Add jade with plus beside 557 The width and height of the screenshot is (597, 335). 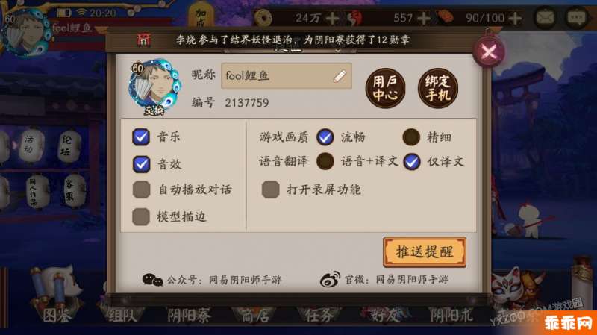423,18
